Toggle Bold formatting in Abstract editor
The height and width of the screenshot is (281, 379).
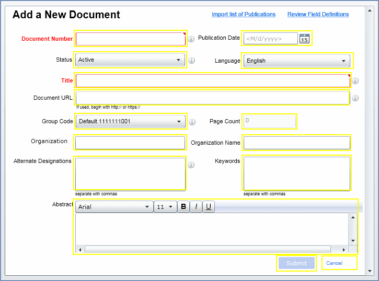coord(183,207)
